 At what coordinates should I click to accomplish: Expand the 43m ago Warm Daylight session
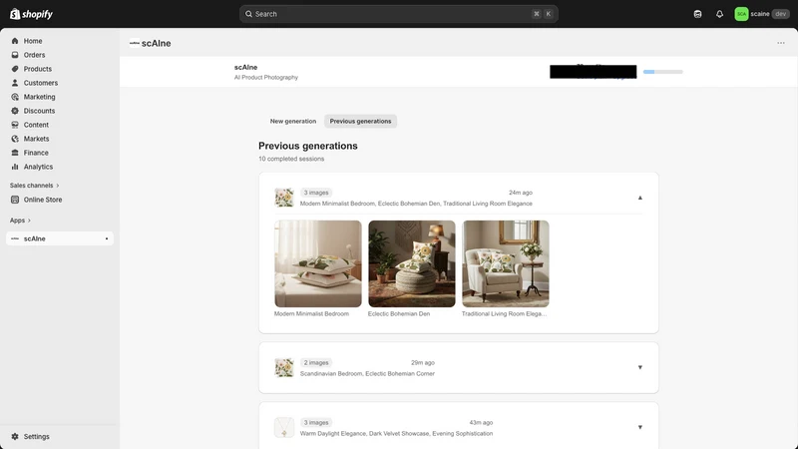pos(640,428)
